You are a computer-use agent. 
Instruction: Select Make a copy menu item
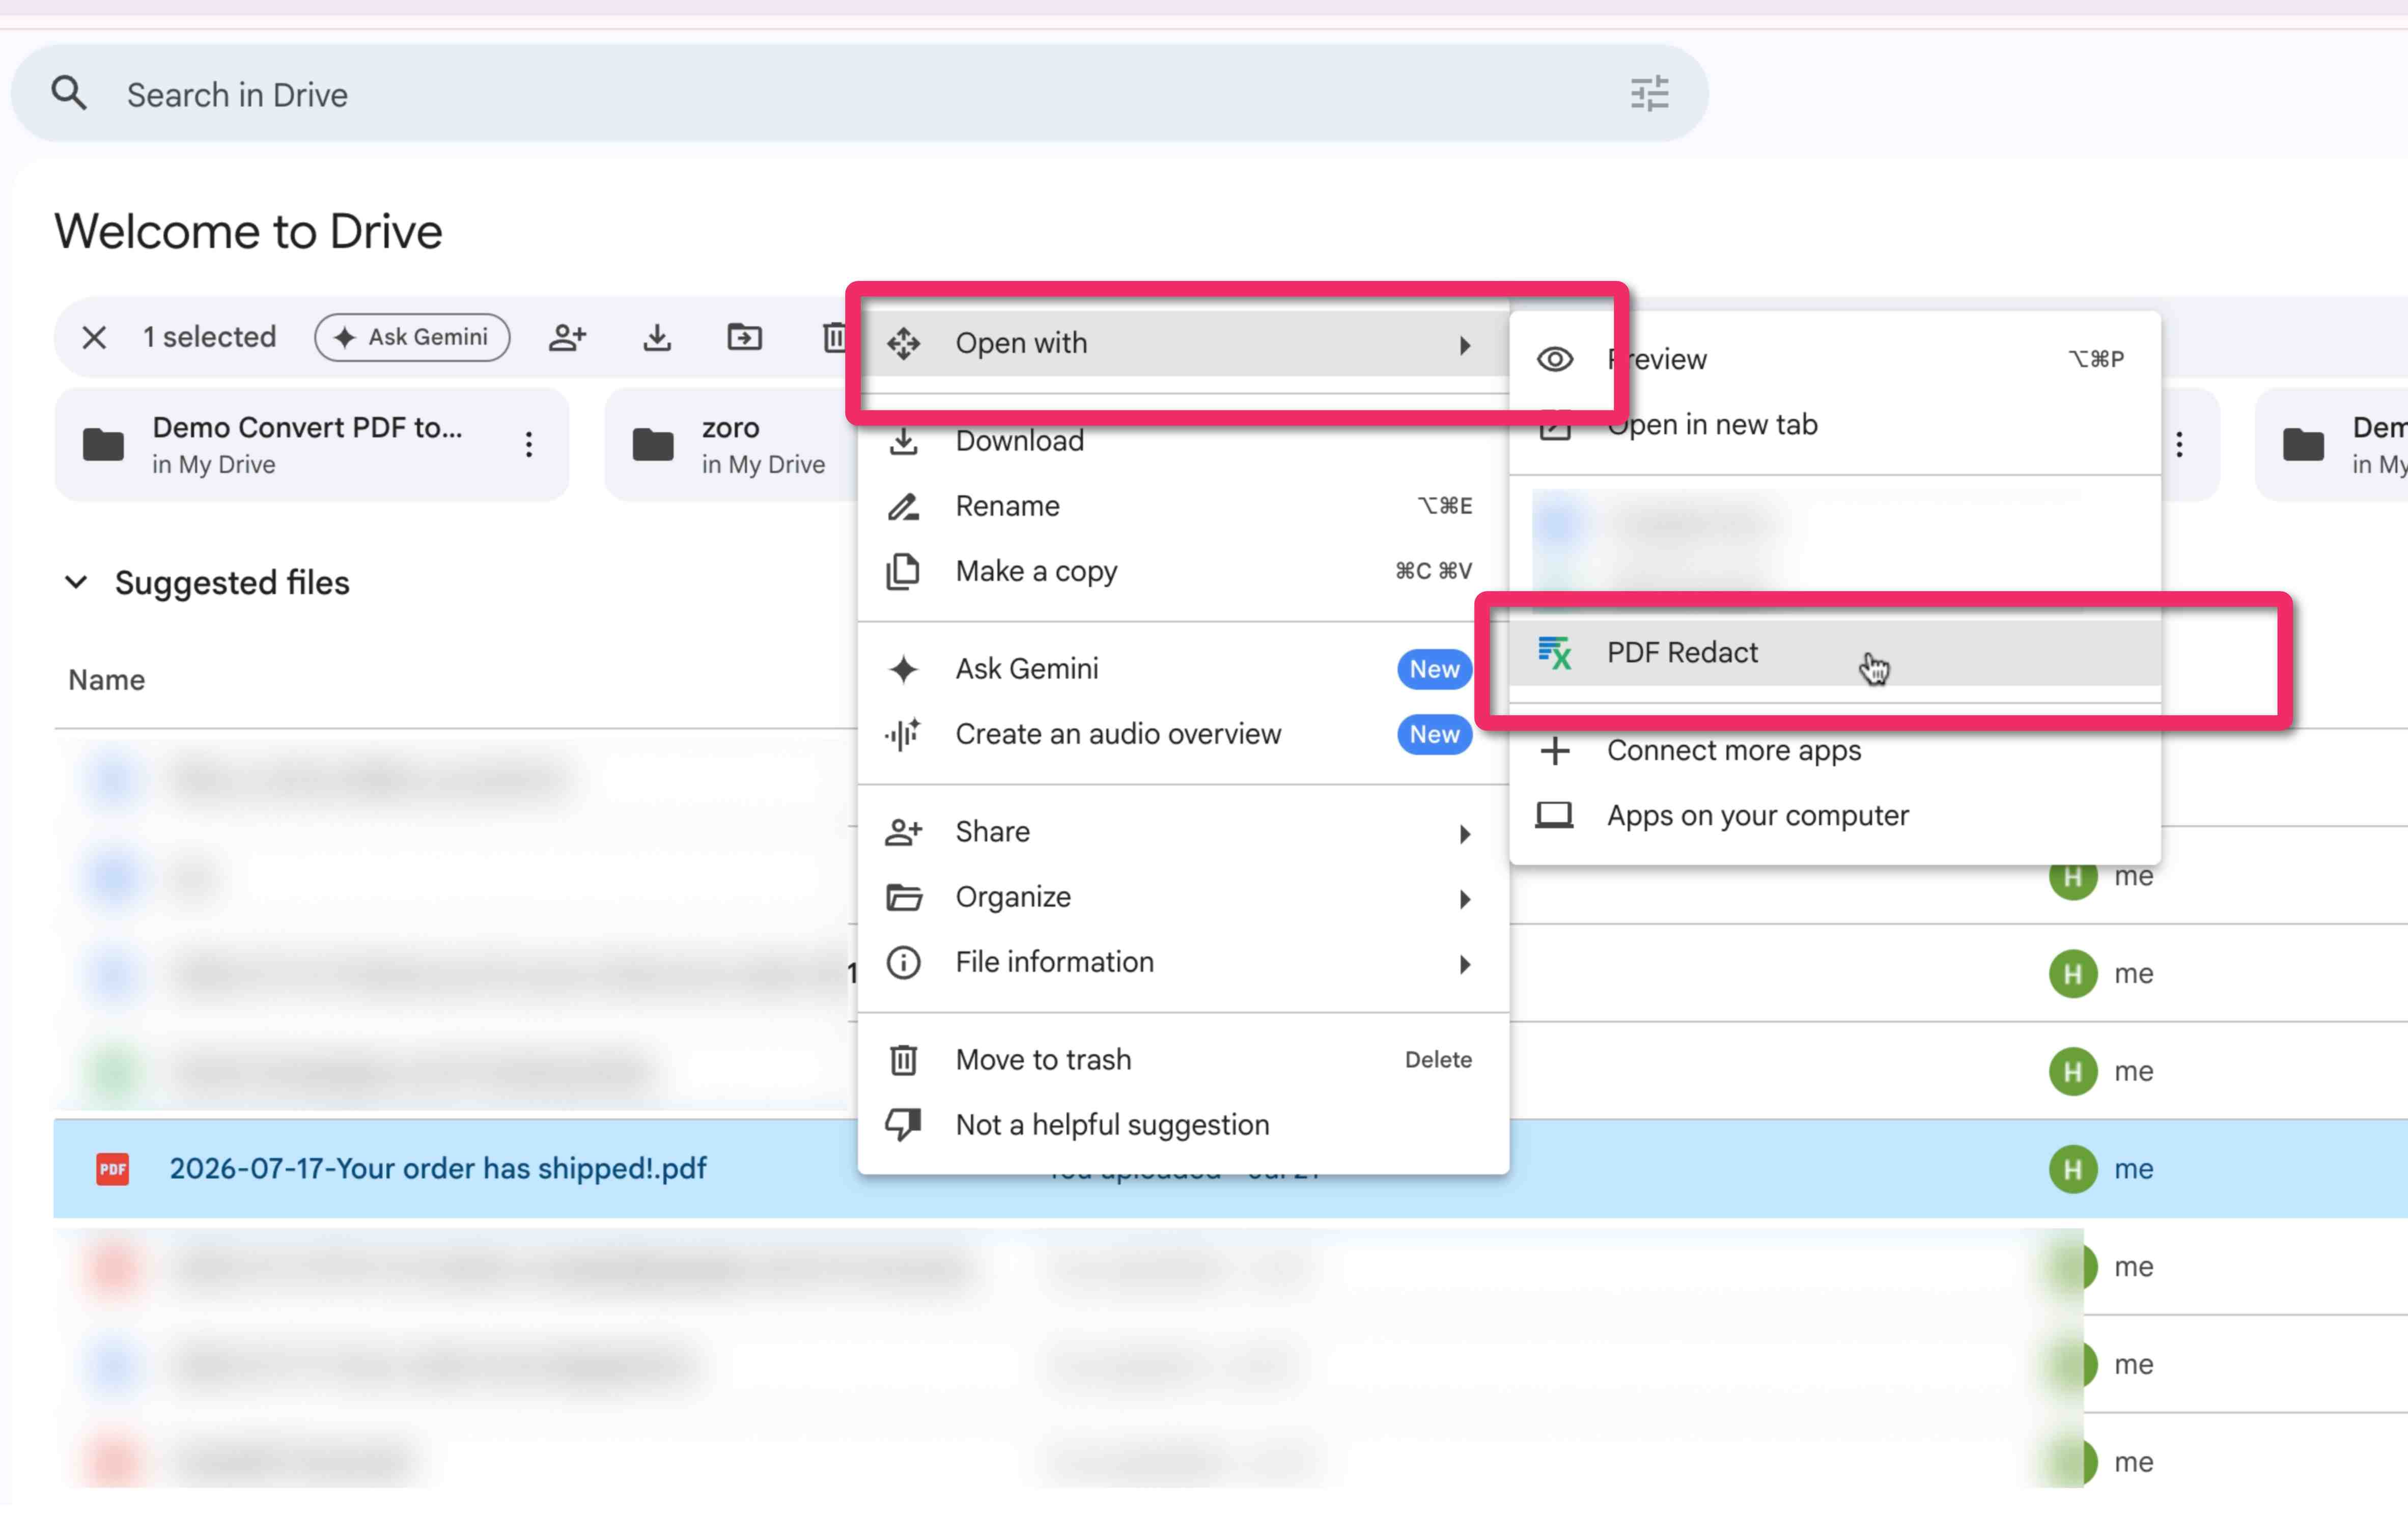[1183, 571]
